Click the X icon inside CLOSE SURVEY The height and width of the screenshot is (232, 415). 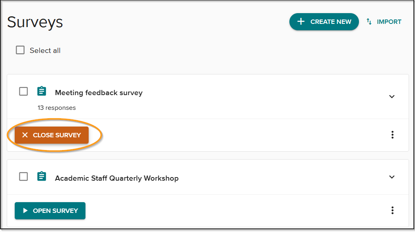tap(25, 135)
